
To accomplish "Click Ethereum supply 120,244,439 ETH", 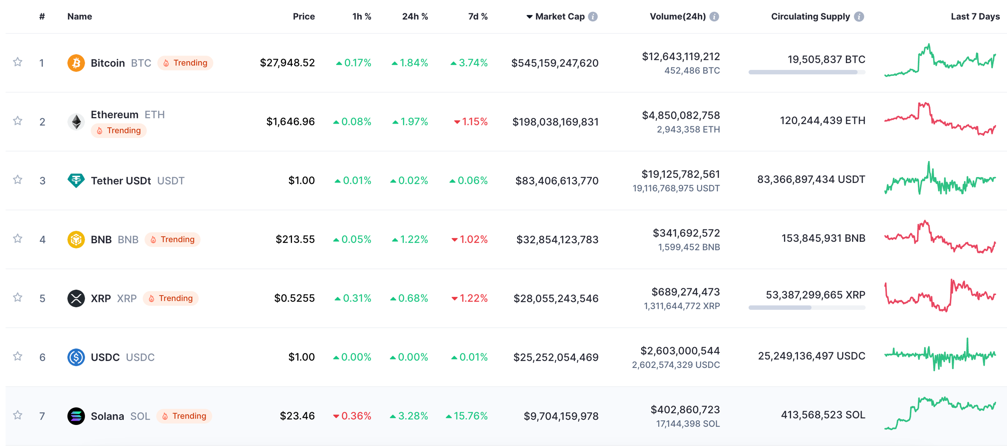I will click(822, 120).
